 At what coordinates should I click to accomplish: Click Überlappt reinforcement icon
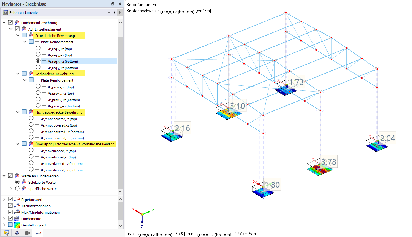(x=31, y=144)
